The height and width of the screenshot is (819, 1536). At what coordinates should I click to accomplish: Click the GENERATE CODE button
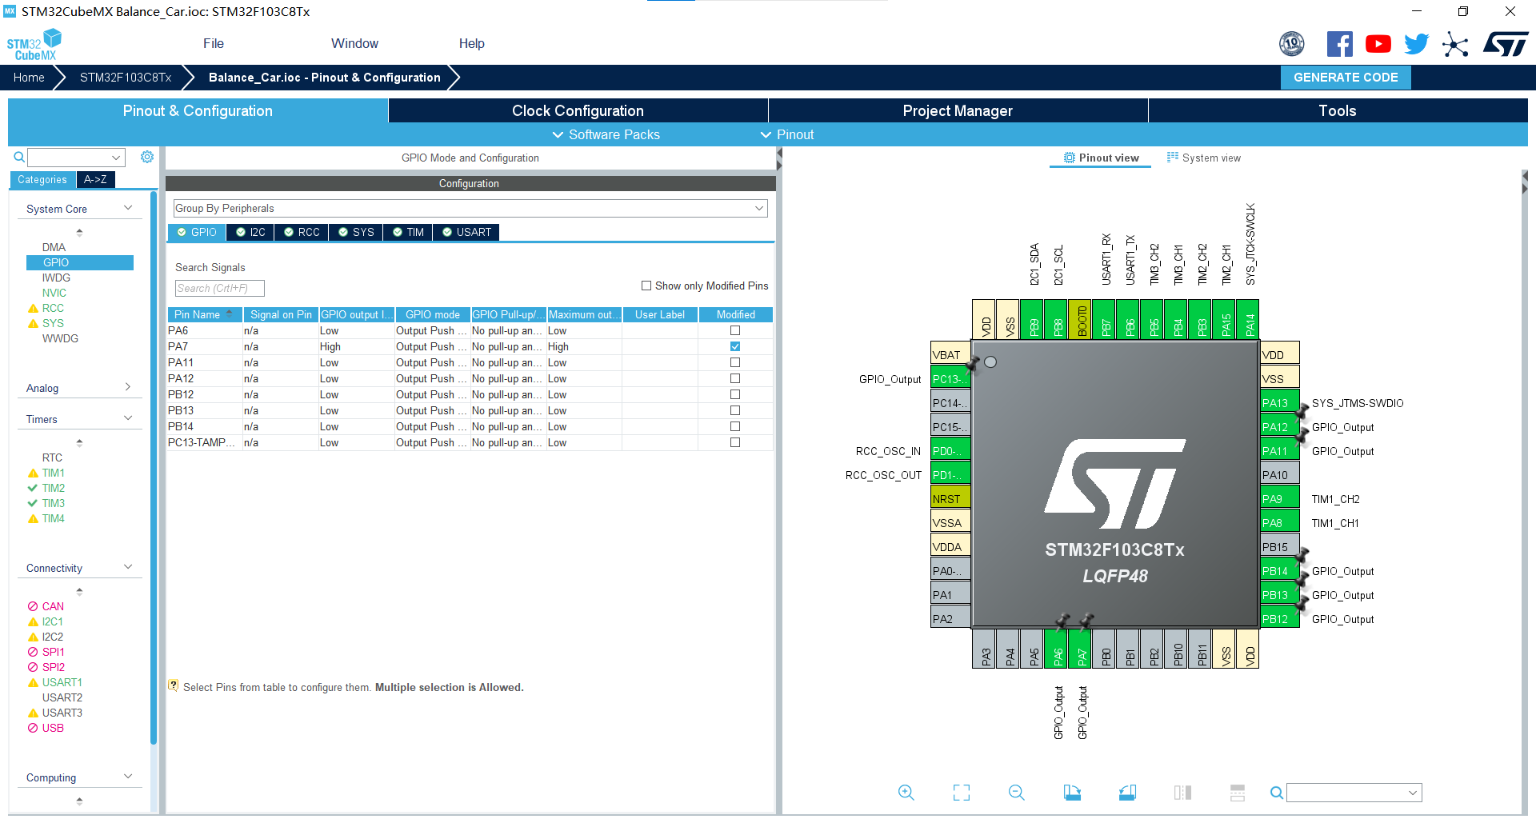(x=1346, y=78)
